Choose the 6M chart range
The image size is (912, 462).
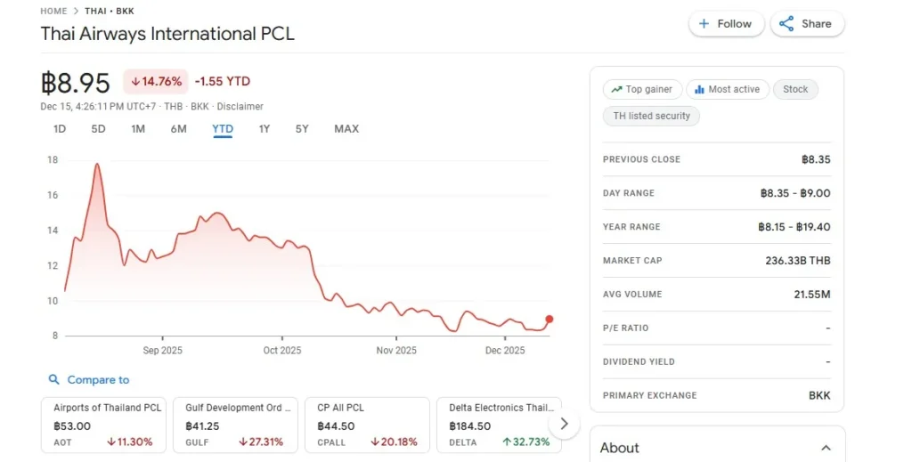178,129
